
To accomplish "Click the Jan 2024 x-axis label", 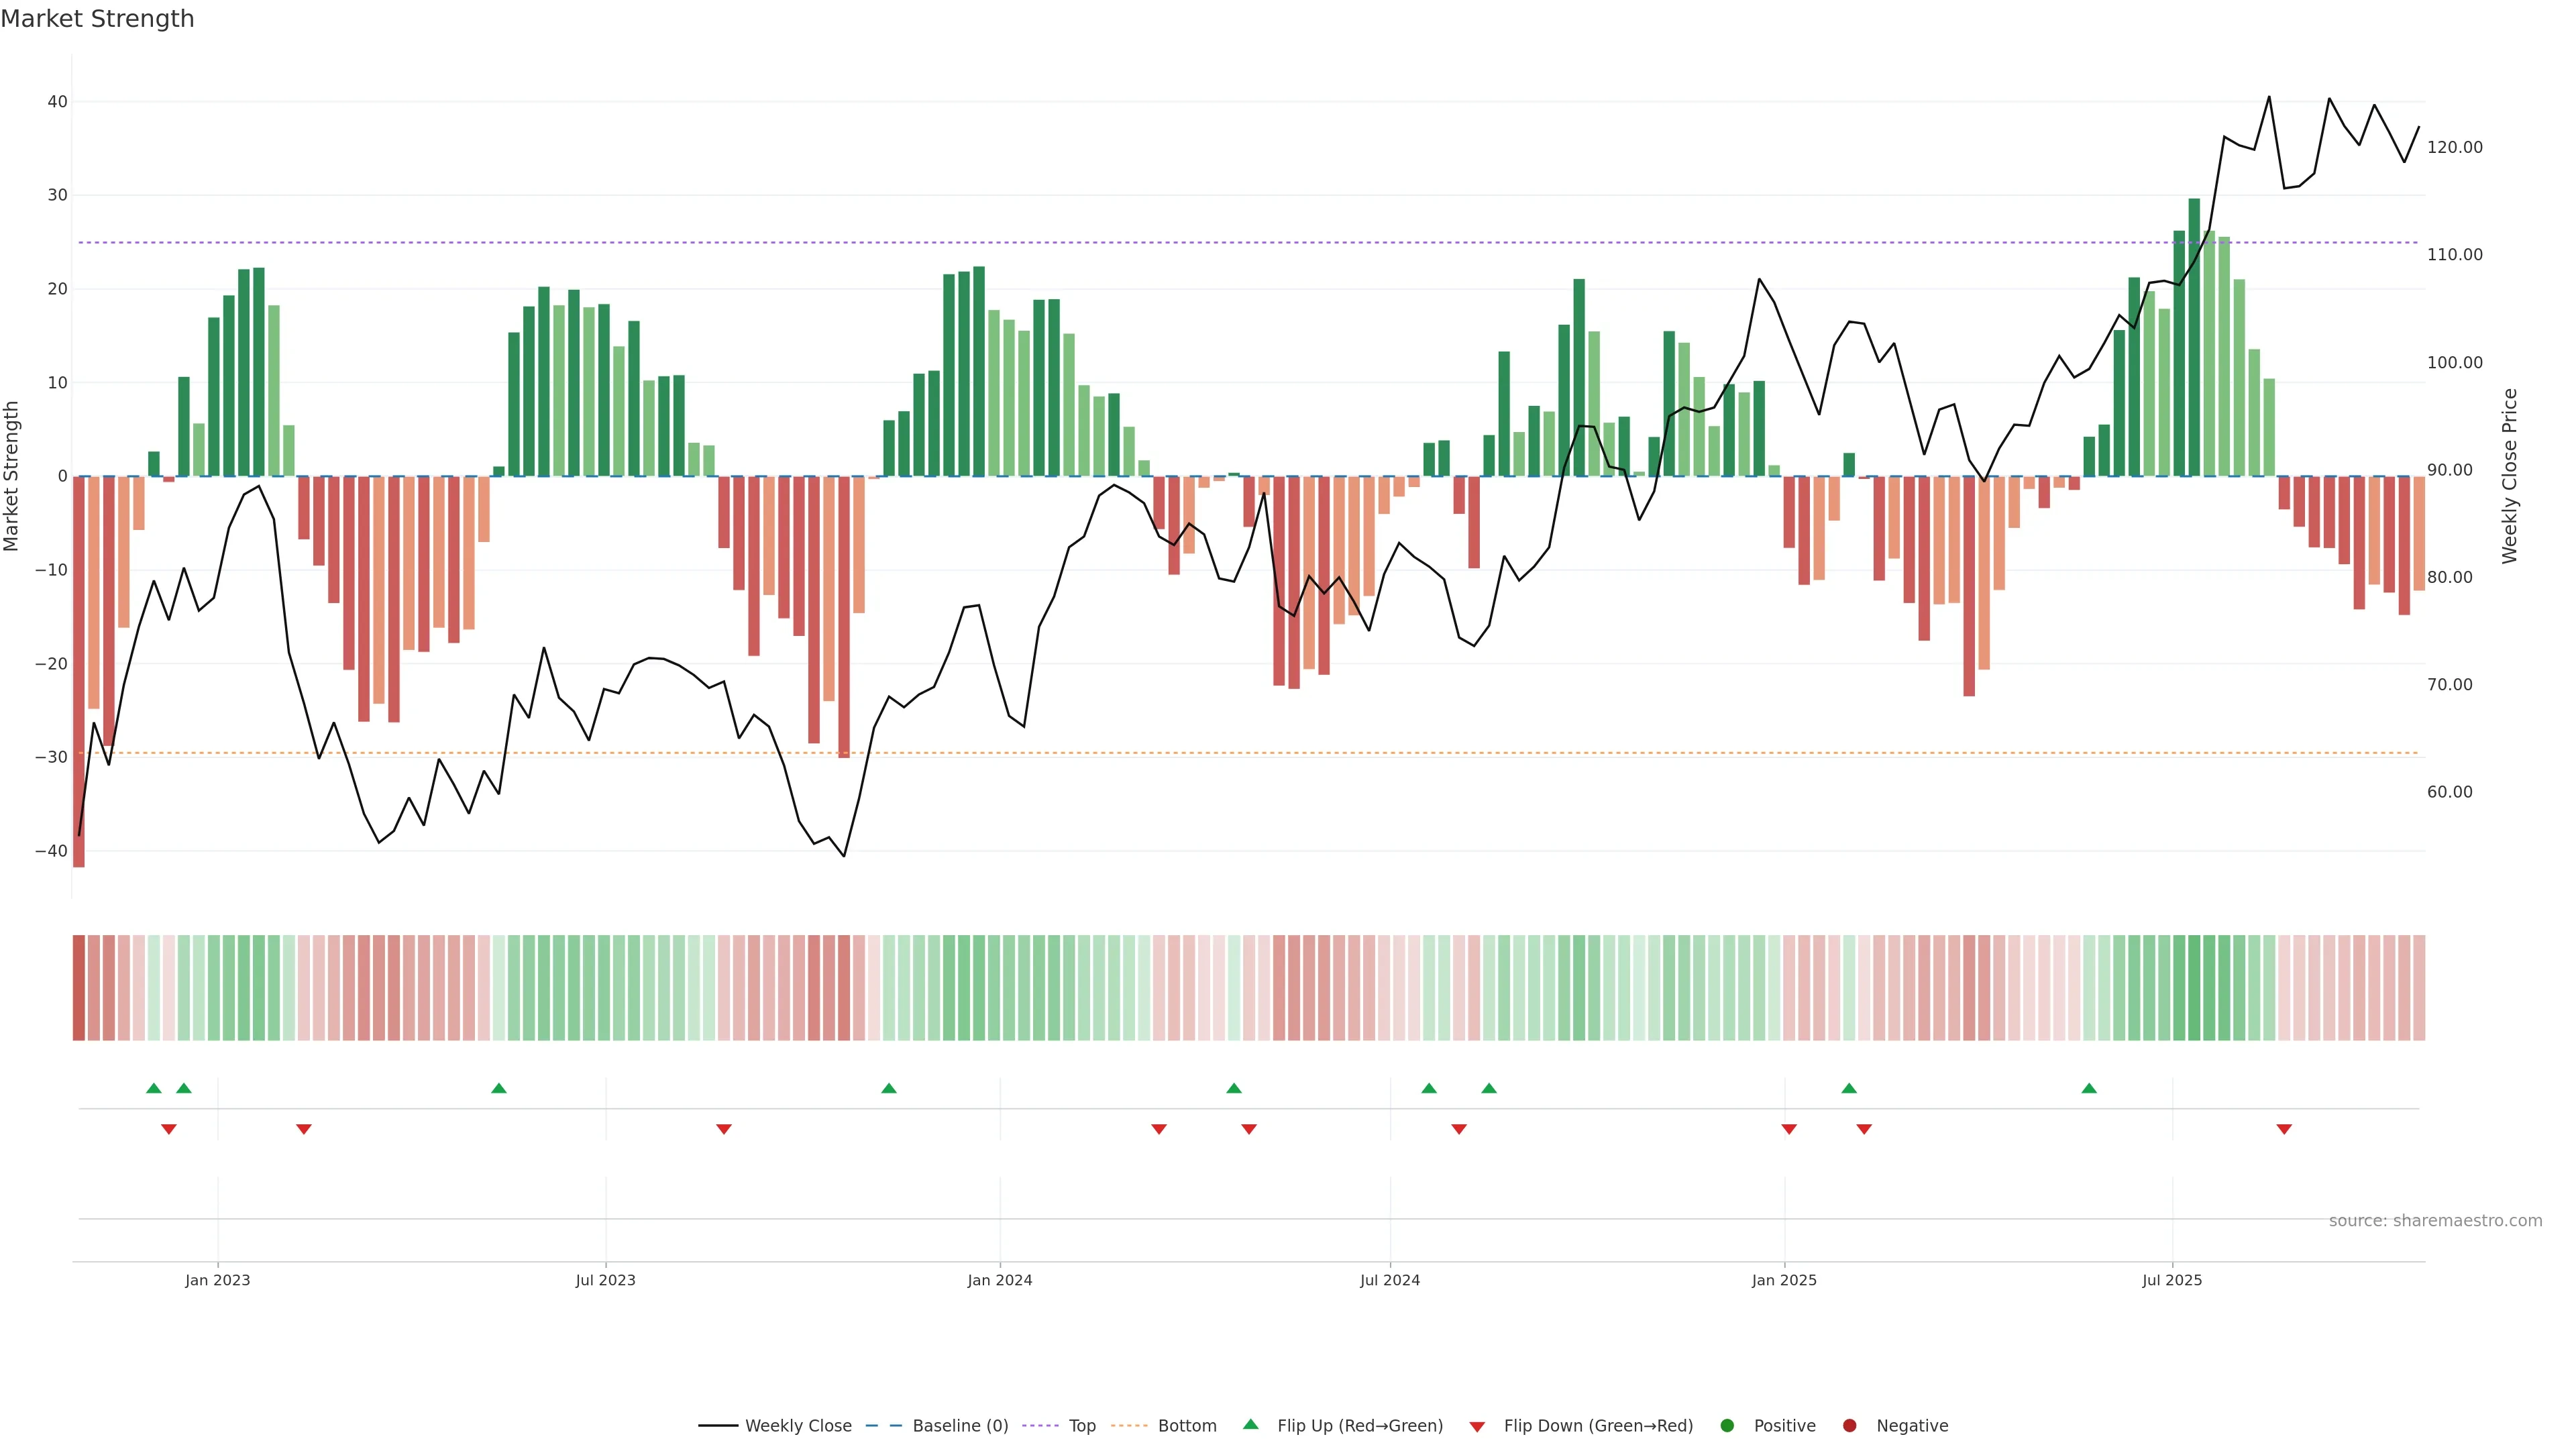I will click(999, 1280).
